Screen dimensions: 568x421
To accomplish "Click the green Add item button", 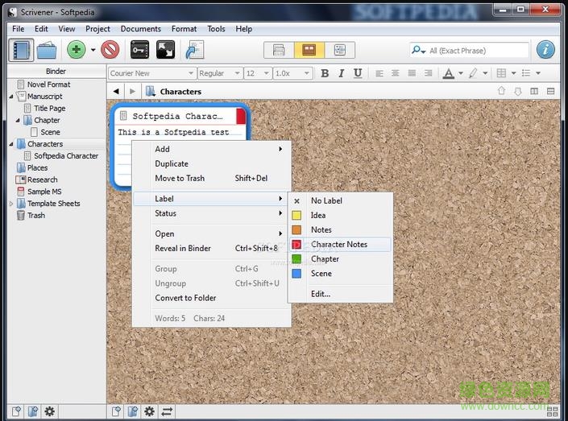I will coord(77,50).
